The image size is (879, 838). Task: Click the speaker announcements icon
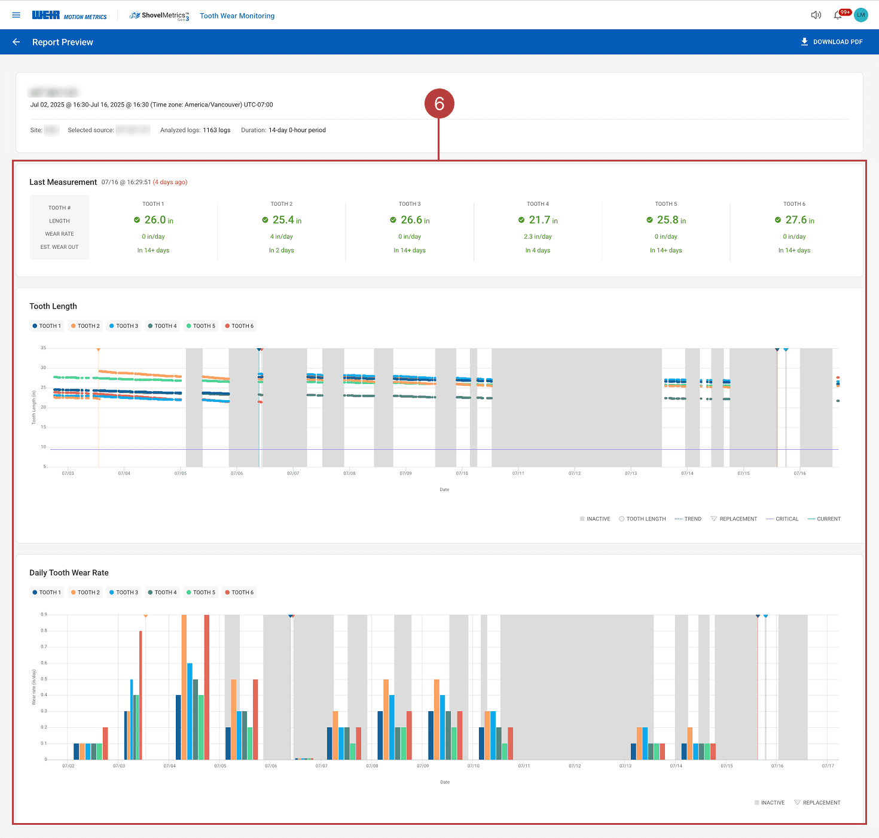816,15
